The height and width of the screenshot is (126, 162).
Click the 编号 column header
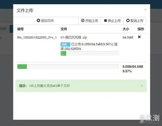[x=20, y=29]
